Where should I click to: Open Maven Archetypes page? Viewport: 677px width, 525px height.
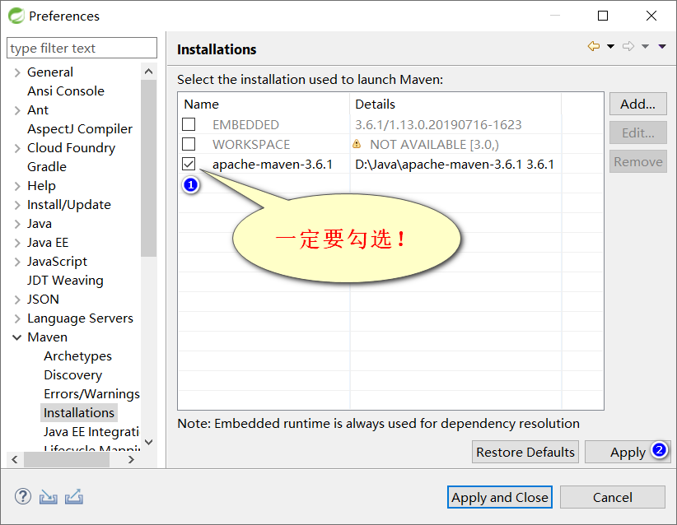pos(77,355)
